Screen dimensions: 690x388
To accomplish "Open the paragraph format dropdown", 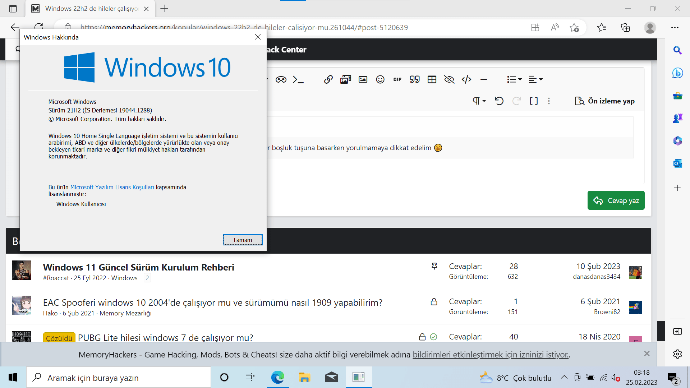I will (479, 101).
